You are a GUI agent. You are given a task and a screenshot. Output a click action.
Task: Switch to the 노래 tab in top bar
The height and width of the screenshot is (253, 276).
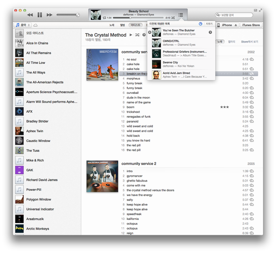[x=112, y=25]
